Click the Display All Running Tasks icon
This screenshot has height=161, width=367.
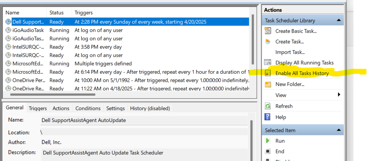pyautogui.click(x=268, y=63)
